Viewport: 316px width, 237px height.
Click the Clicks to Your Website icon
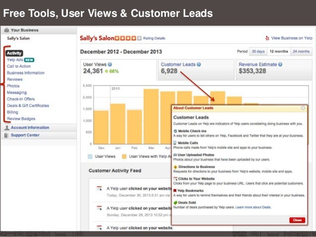175,179
